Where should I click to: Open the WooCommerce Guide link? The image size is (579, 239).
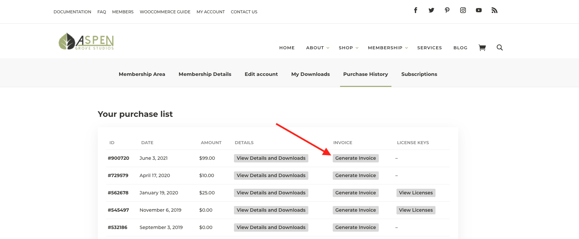(165, 12)
